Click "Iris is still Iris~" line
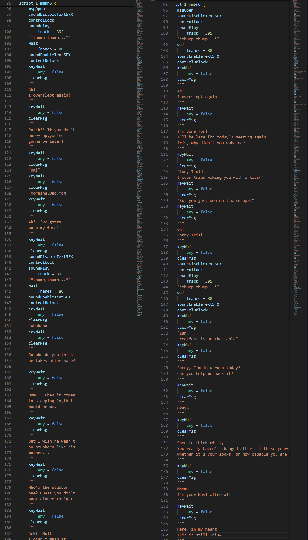 pos(199,535)
